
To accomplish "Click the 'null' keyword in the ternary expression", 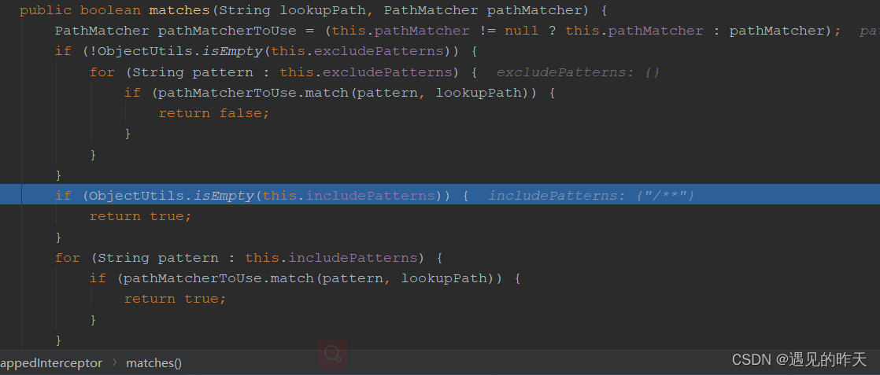I will coord(521,31).
